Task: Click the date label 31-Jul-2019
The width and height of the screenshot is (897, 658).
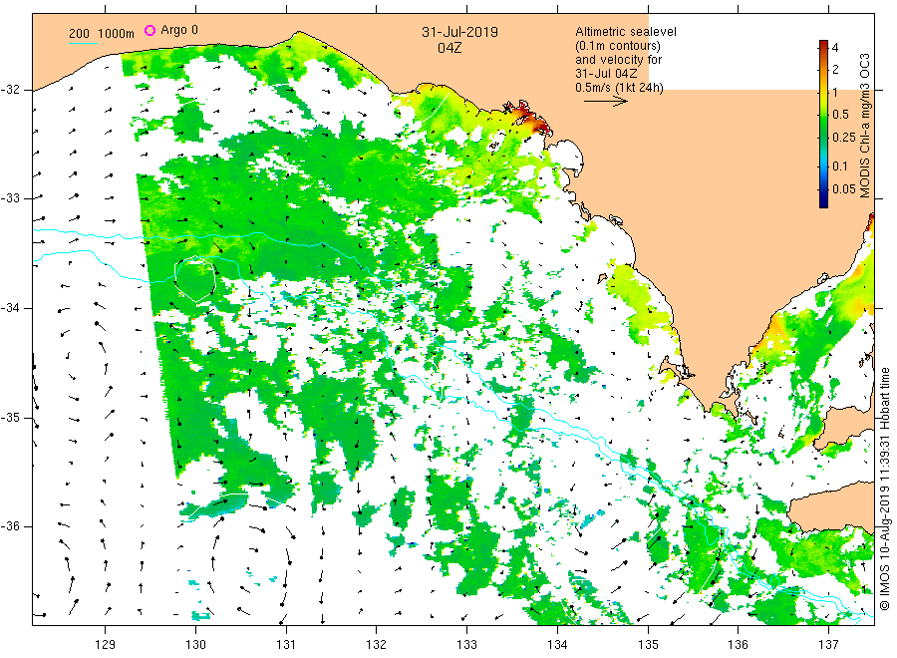Action: (459, 32)
